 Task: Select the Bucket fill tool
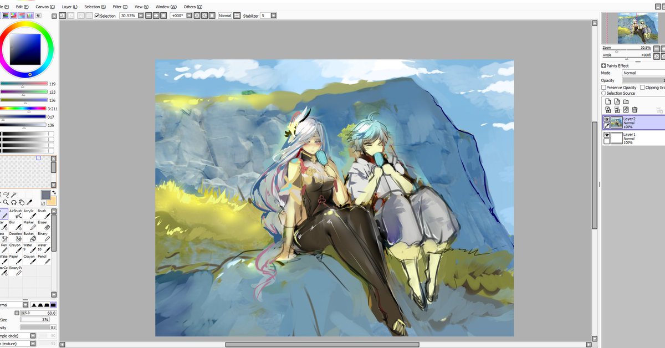[x=29, y=237]
